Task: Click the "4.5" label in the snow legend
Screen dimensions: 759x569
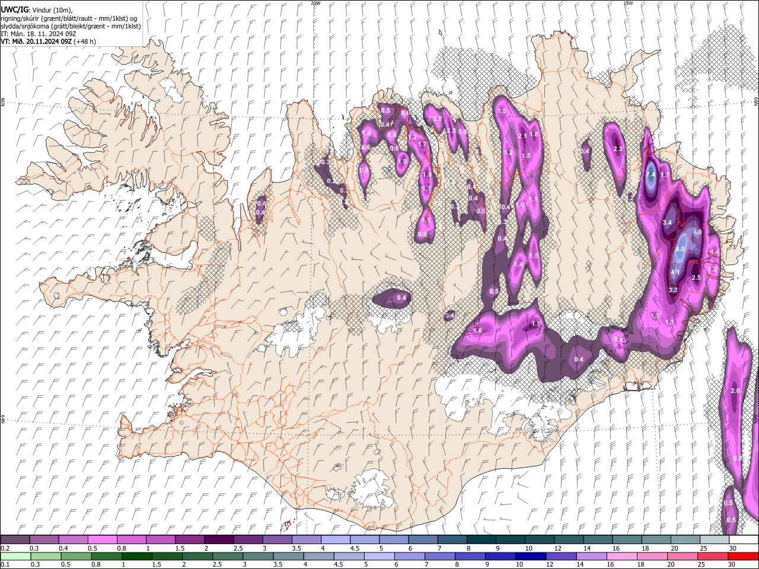Action: point(355,548)
